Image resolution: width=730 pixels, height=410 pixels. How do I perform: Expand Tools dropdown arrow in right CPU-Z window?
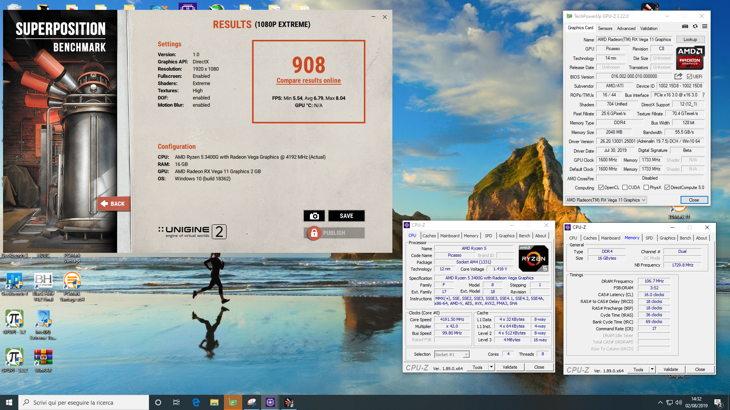pos(652,369)
